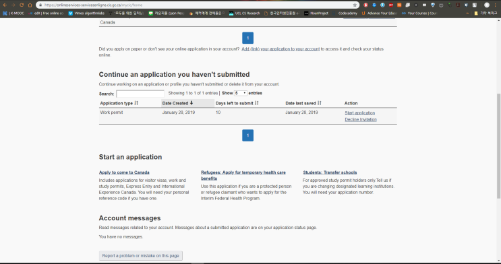
Task: Show hidden bookmarks with the overflow chevron
Action: (468, 13)
